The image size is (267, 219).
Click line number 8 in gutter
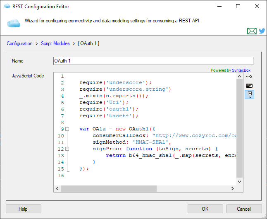click(62, 123)
